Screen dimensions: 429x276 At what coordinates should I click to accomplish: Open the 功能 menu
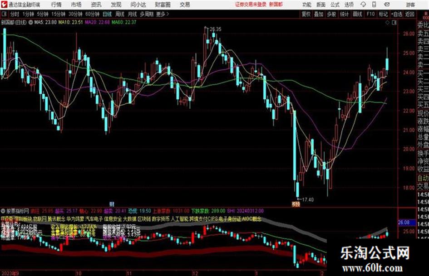click(x=306, y=5)
